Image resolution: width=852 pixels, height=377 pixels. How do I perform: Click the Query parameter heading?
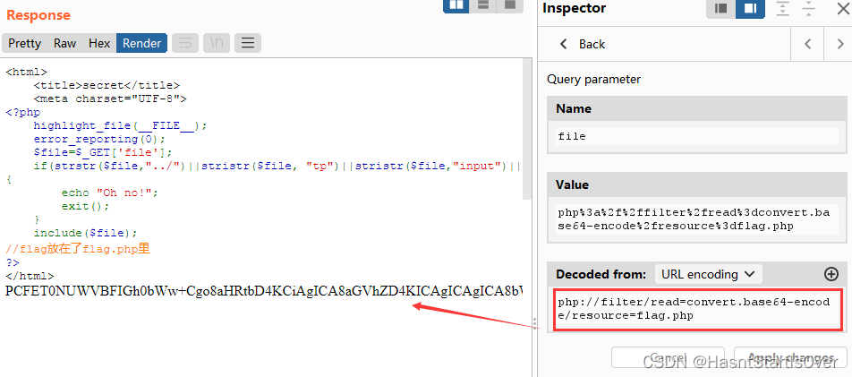pyautogui.click(x=593, y=80)
